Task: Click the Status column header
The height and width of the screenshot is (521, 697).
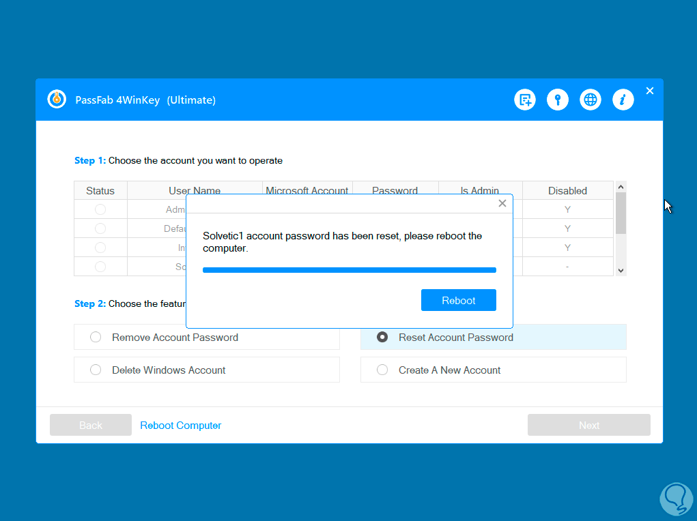Action: point(100,190)
